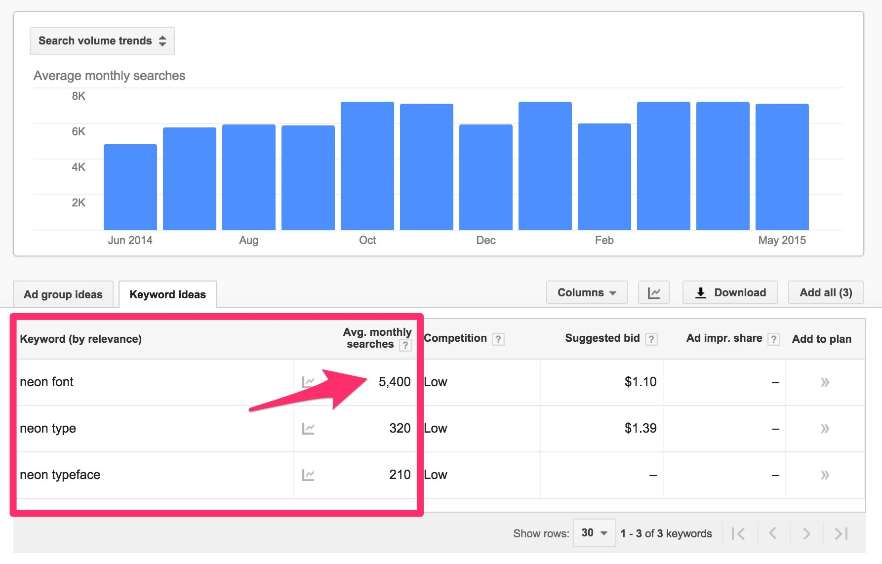Click the trend chart icon beside Columns

click(x=654, y=292)
